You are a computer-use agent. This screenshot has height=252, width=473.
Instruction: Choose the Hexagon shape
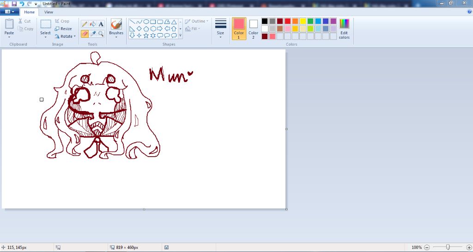pyautogui.click(x=153, y=29)
